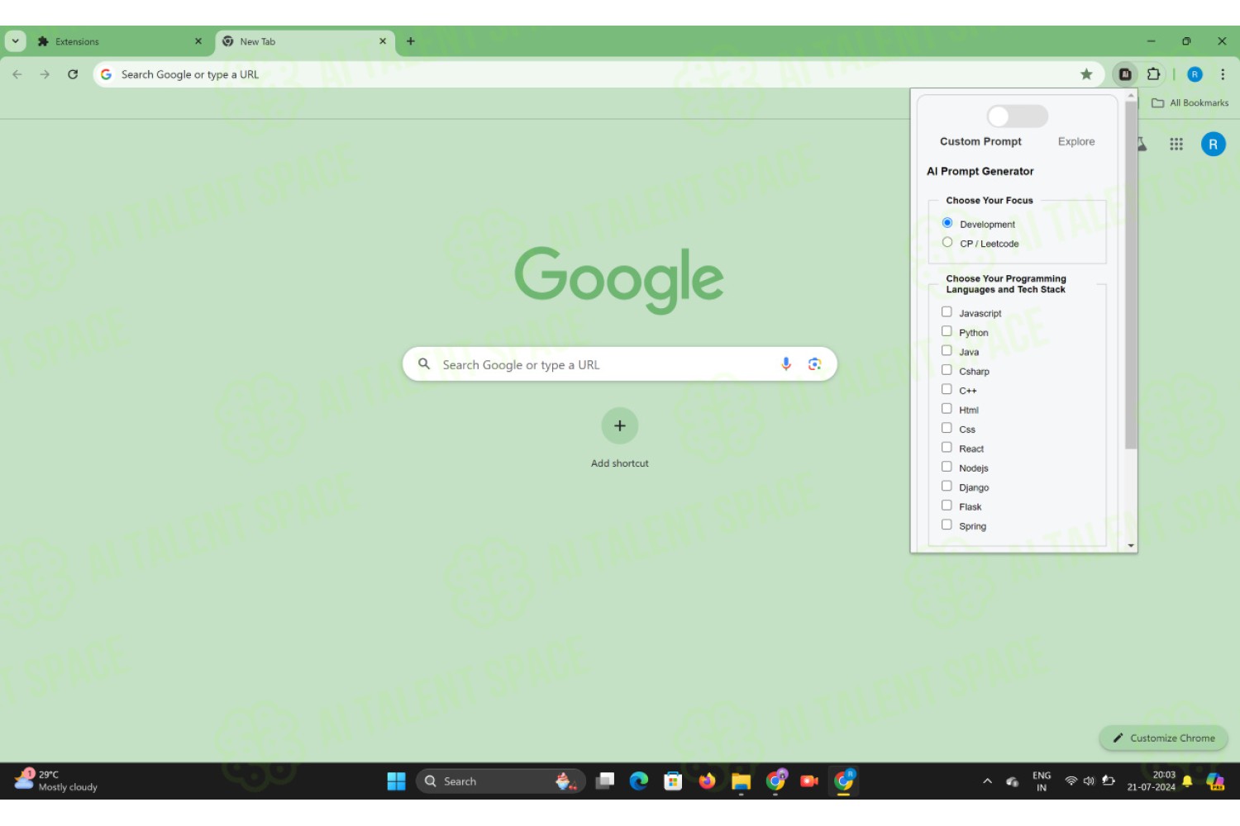Click the extension popup scrollbar thumb

1131,275
